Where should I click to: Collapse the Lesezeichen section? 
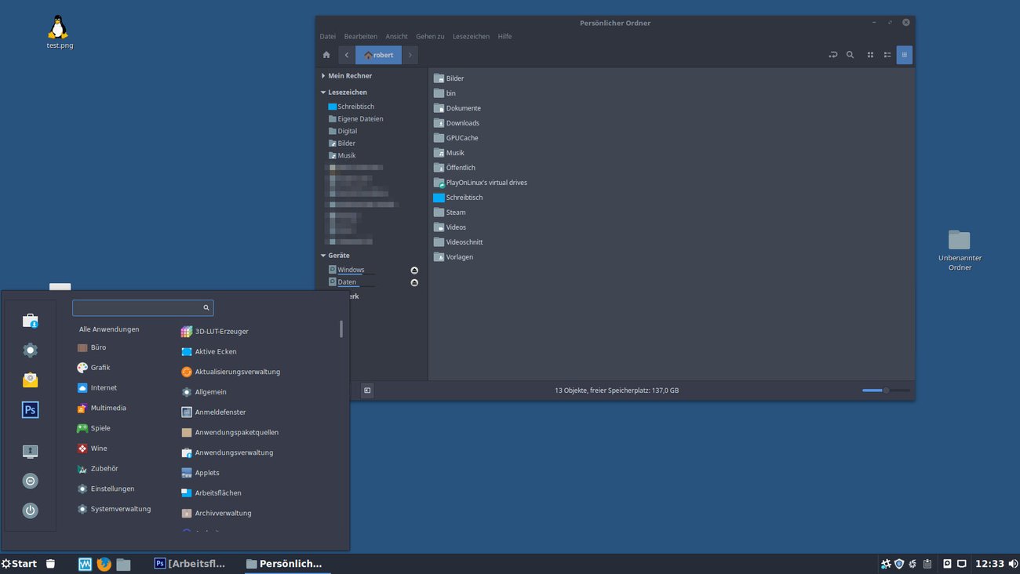tap(322, 92)
